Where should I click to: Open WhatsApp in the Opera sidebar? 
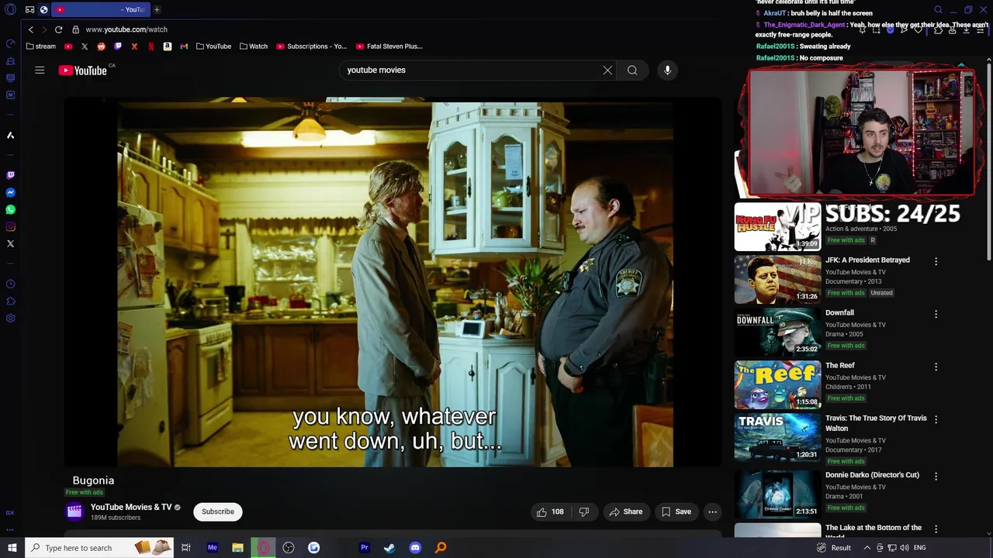pyautogui.click(x=10, y=210)
